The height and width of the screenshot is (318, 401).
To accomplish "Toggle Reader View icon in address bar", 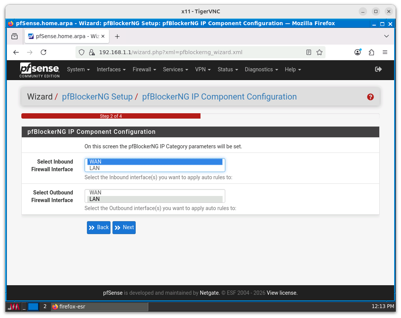I will (x=309, y=53).
